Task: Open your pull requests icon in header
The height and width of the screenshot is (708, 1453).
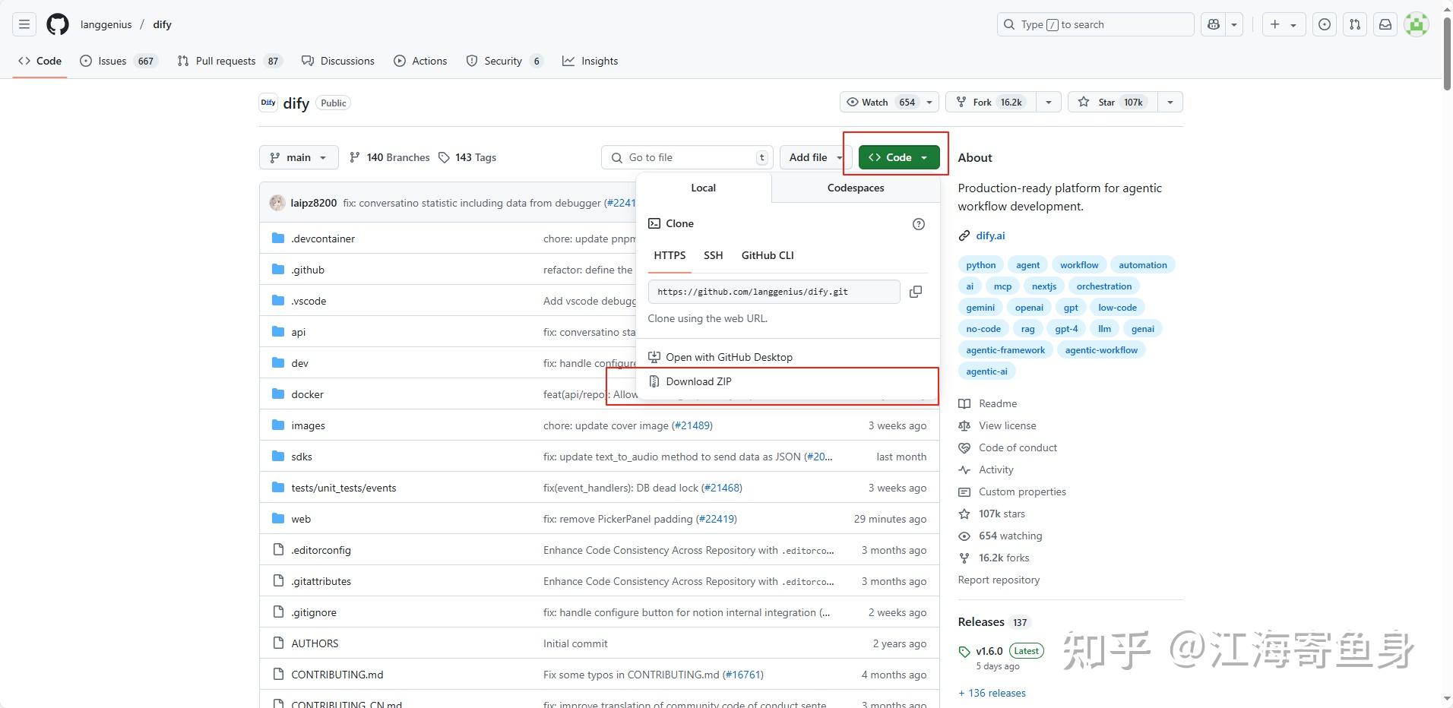Action: click(1355, 24)
